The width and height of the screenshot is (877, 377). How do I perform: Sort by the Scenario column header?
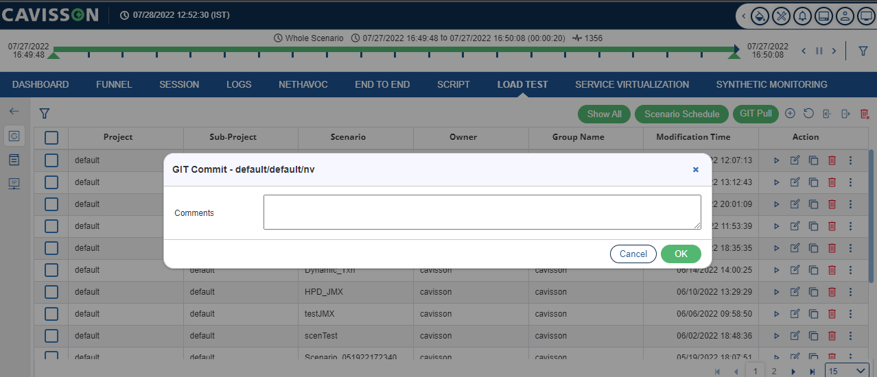(348, 137)
